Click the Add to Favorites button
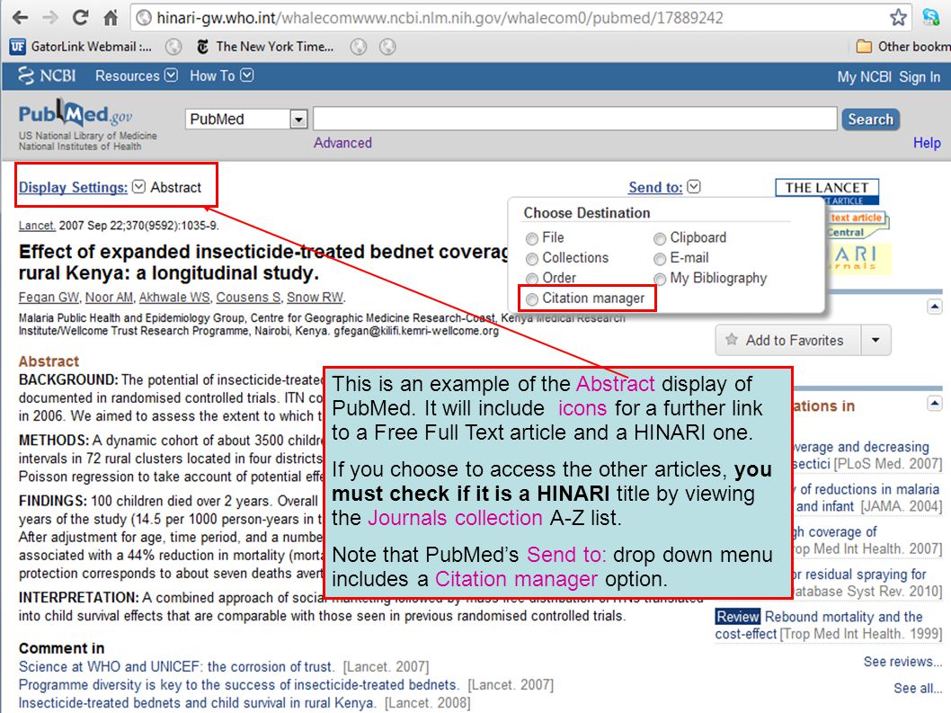This screenshot has height=713, width=951. pos(787,341)
